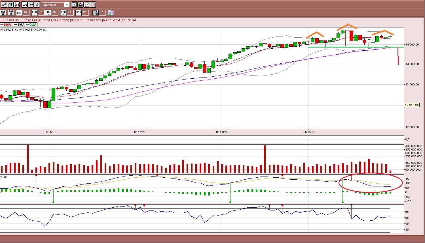Toggle the EMA 1 indicator
The width and height of the screenshot is (425, 243).
(x=34, y=12)
